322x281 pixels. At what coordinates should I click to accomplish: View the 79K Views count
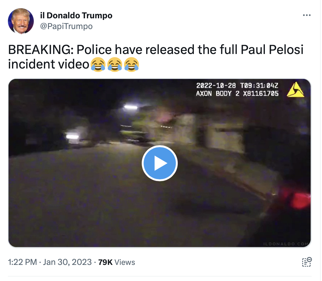point(116,262)
